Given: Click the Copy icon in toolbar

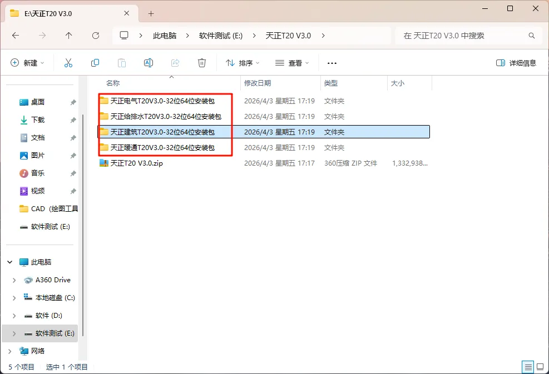Looking at the screenshot, I should [x=95, y=63].
